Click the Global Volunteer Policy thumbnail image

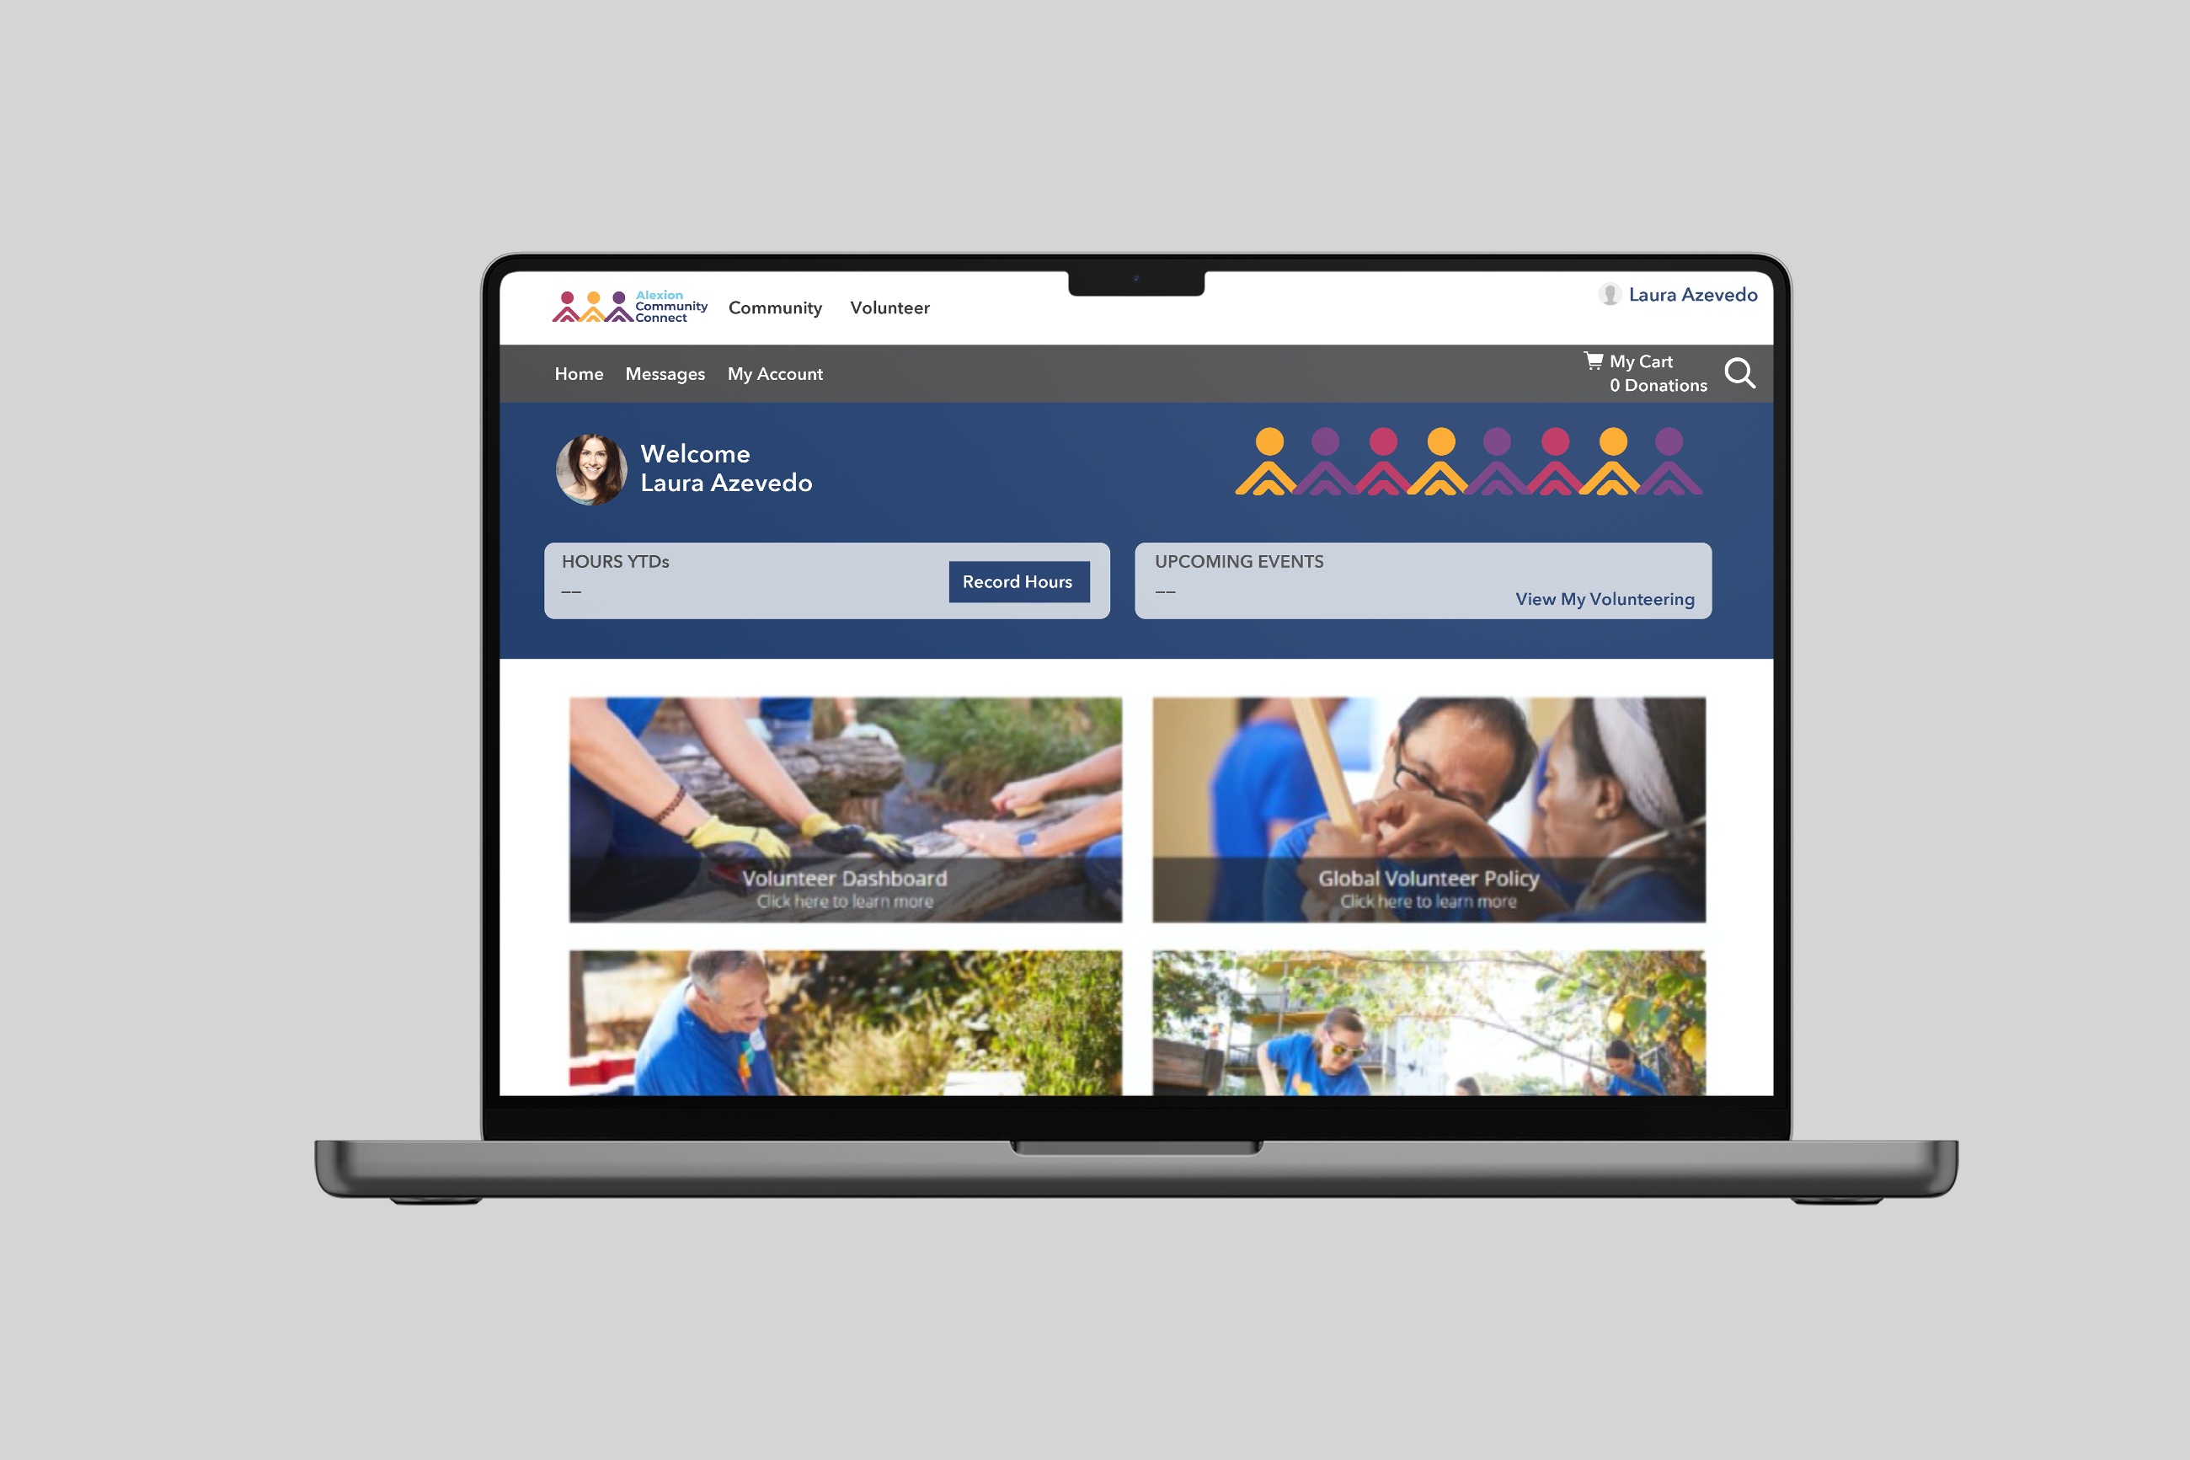(x=1429, y=808)
